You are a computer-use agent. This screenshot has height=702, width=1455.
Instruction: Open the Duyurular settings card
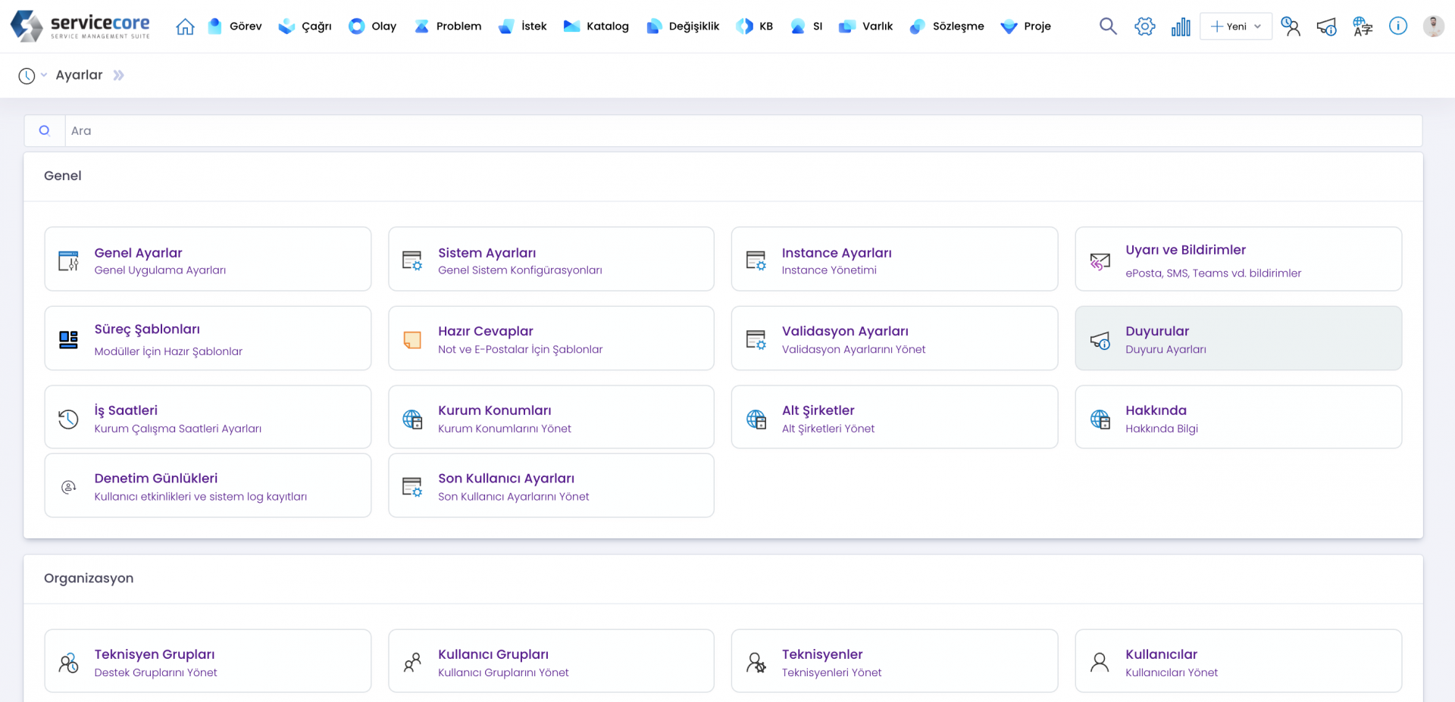pyautogui.click(x=1238, y=339)
